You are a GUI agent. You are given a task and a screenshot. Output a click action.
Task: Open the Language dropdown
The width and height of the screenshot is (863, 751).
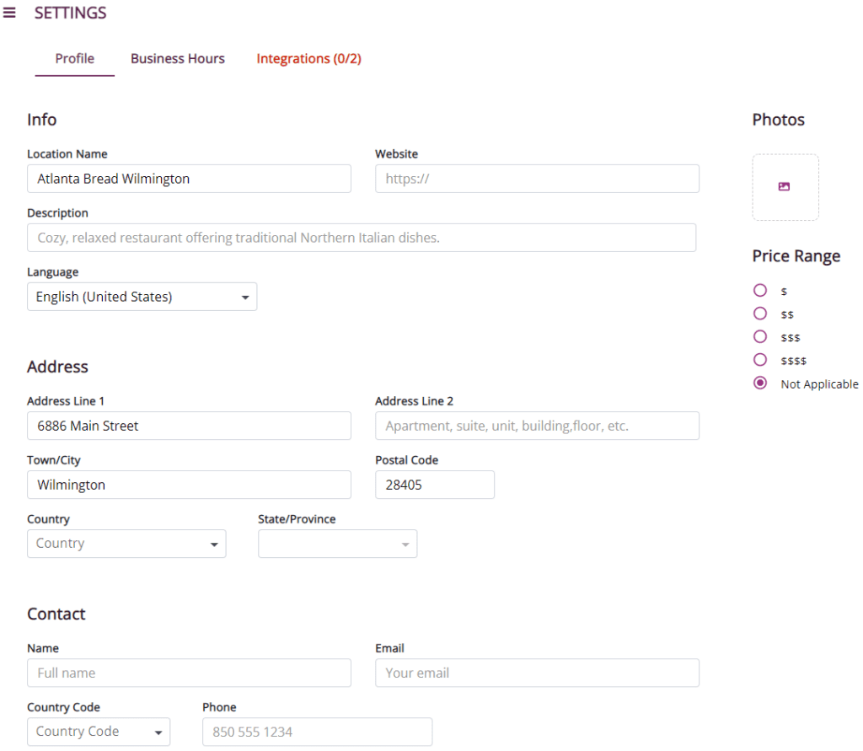tap(142, 298)
